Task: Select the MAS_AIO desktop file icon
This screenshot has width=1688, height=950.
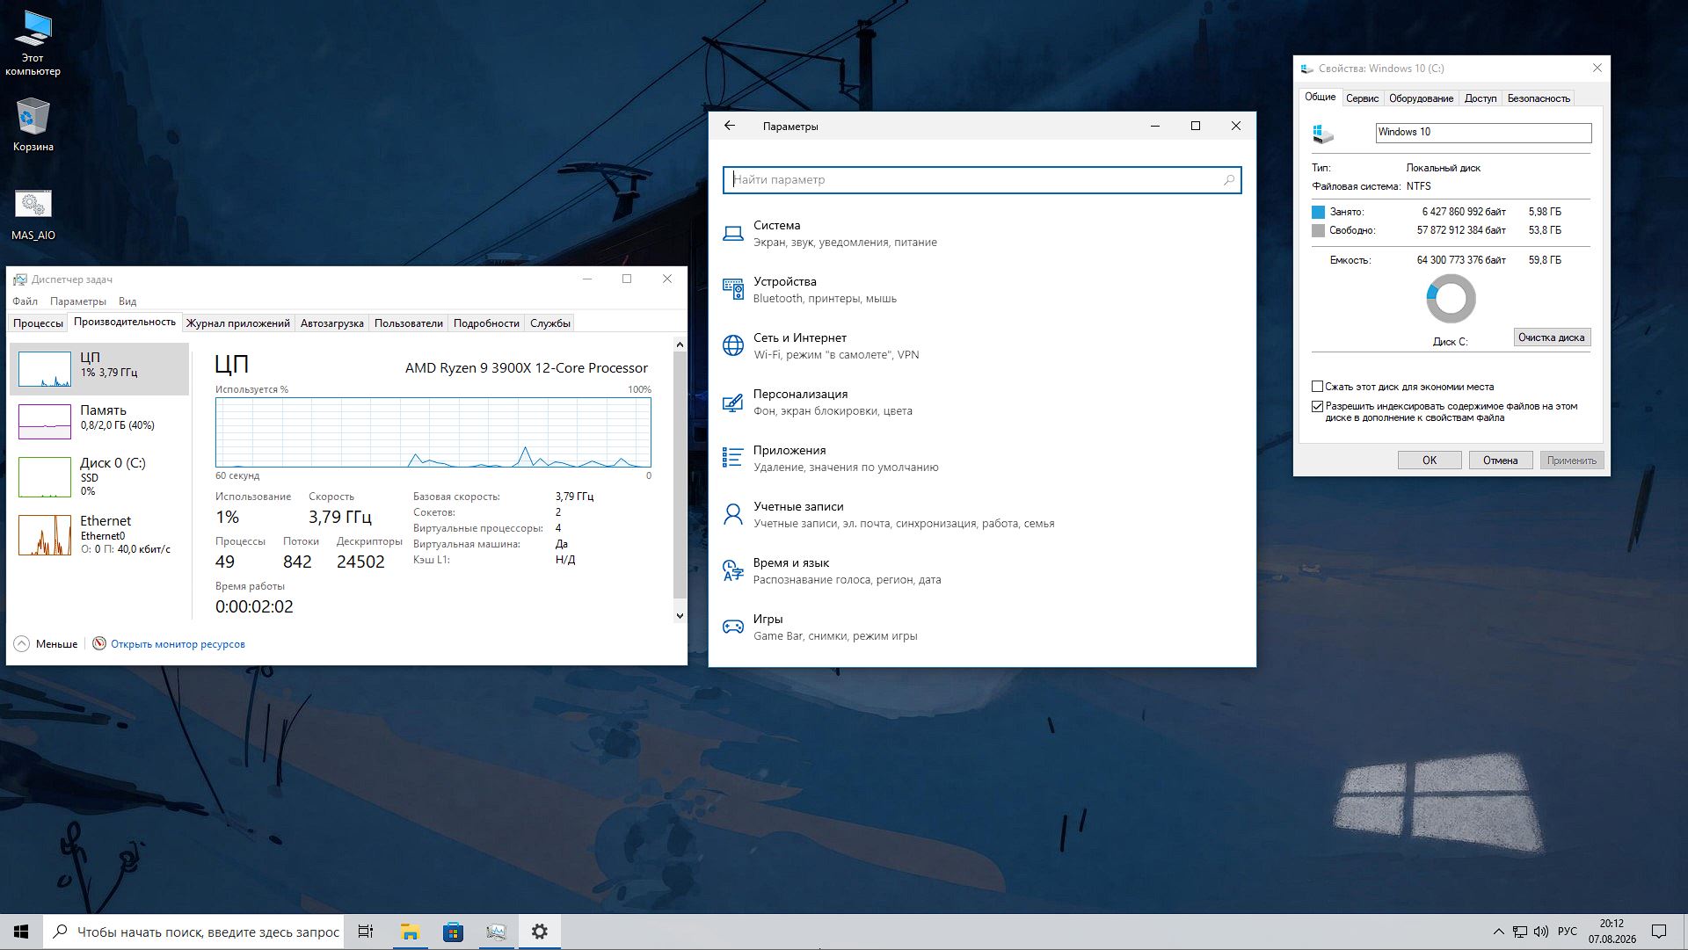Action: (33, 214)
